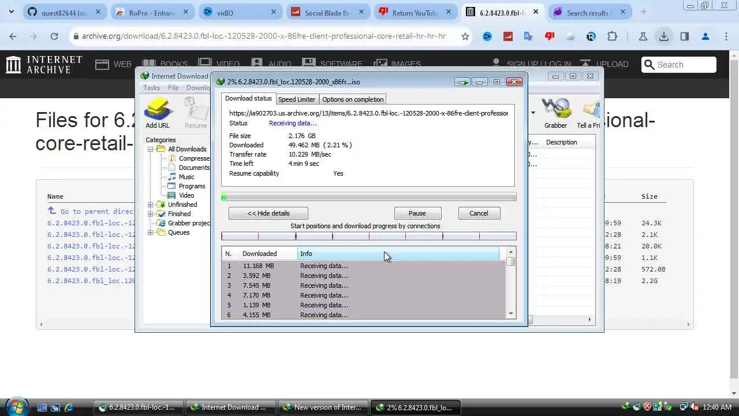Click the UPLOAD link on Internet Archive

click(604, 64)
